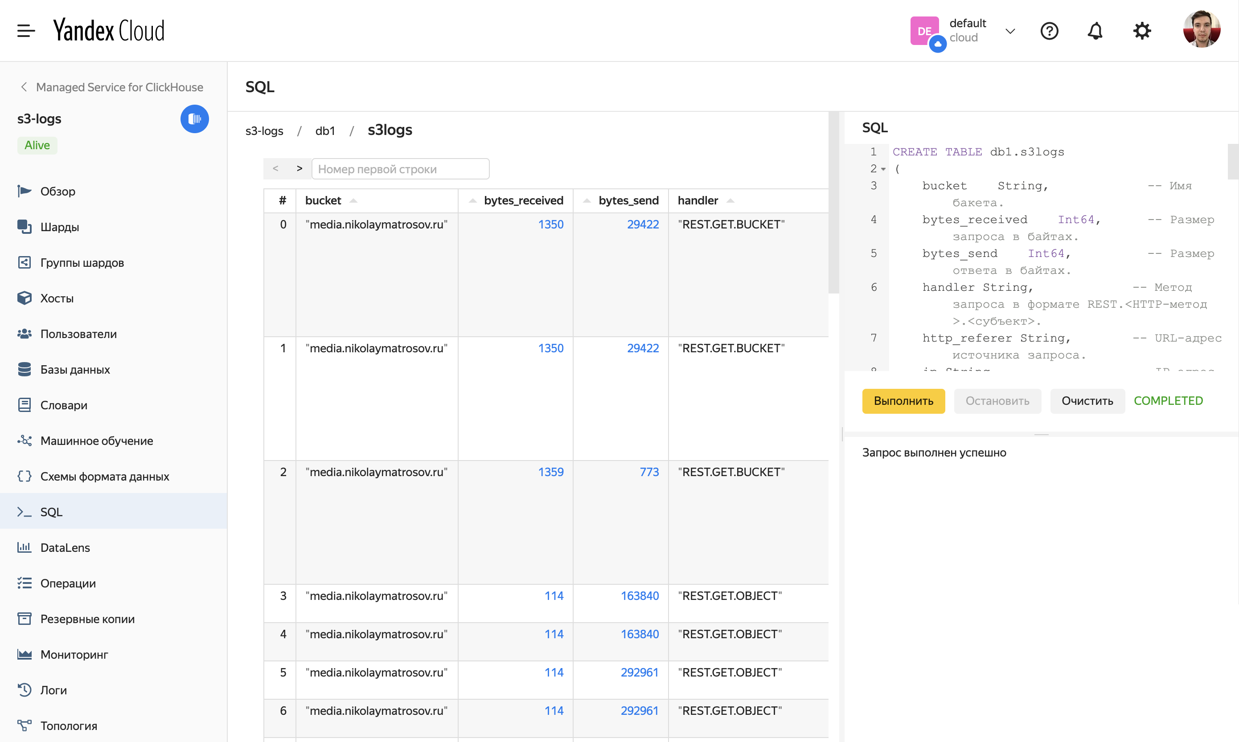Click the SQL editor vertical scrollbar
Image resolution: width=1239 pixels, height=742 pixels.
(1232, 161)
